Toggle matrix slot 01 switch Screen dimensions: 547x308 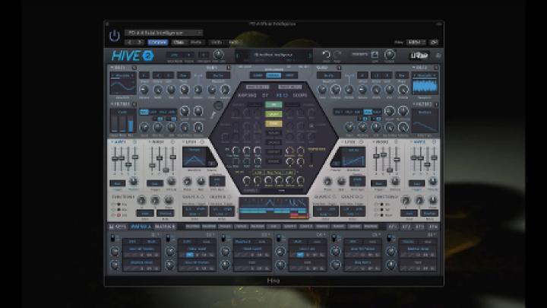click(x=113, y=239)
